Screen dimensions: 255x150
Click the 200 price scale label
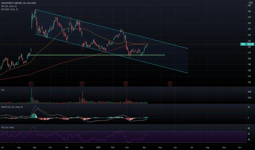coord(249,59)
